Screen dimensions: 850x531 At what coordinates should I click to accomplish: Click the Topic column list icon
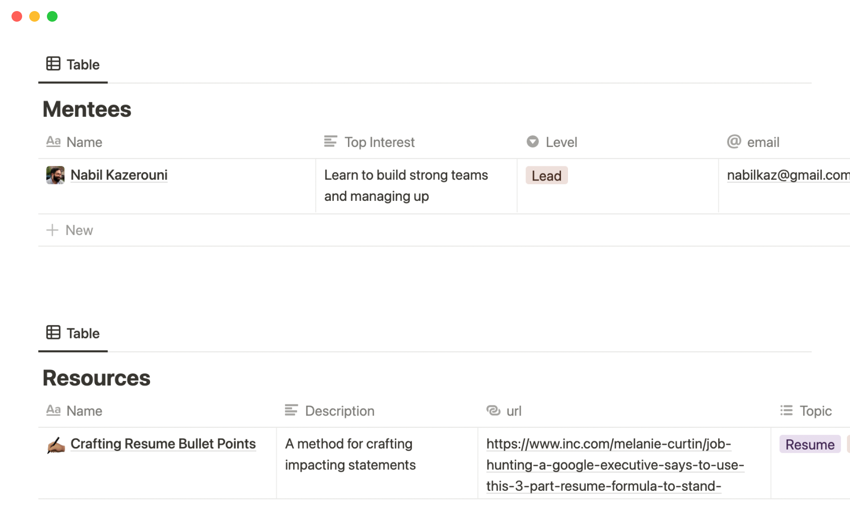pos(786,411)
